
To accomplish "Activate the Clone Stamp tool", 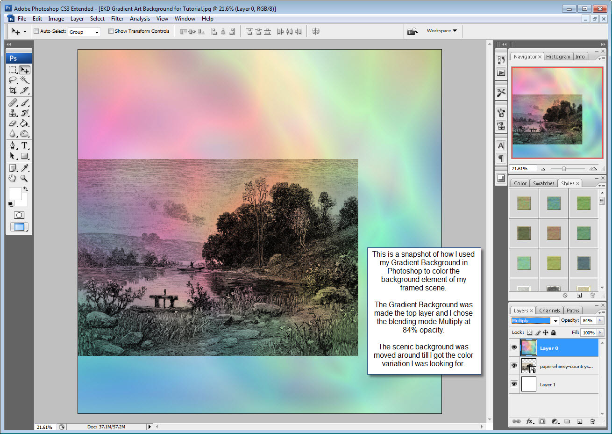I will coord(13,113).
